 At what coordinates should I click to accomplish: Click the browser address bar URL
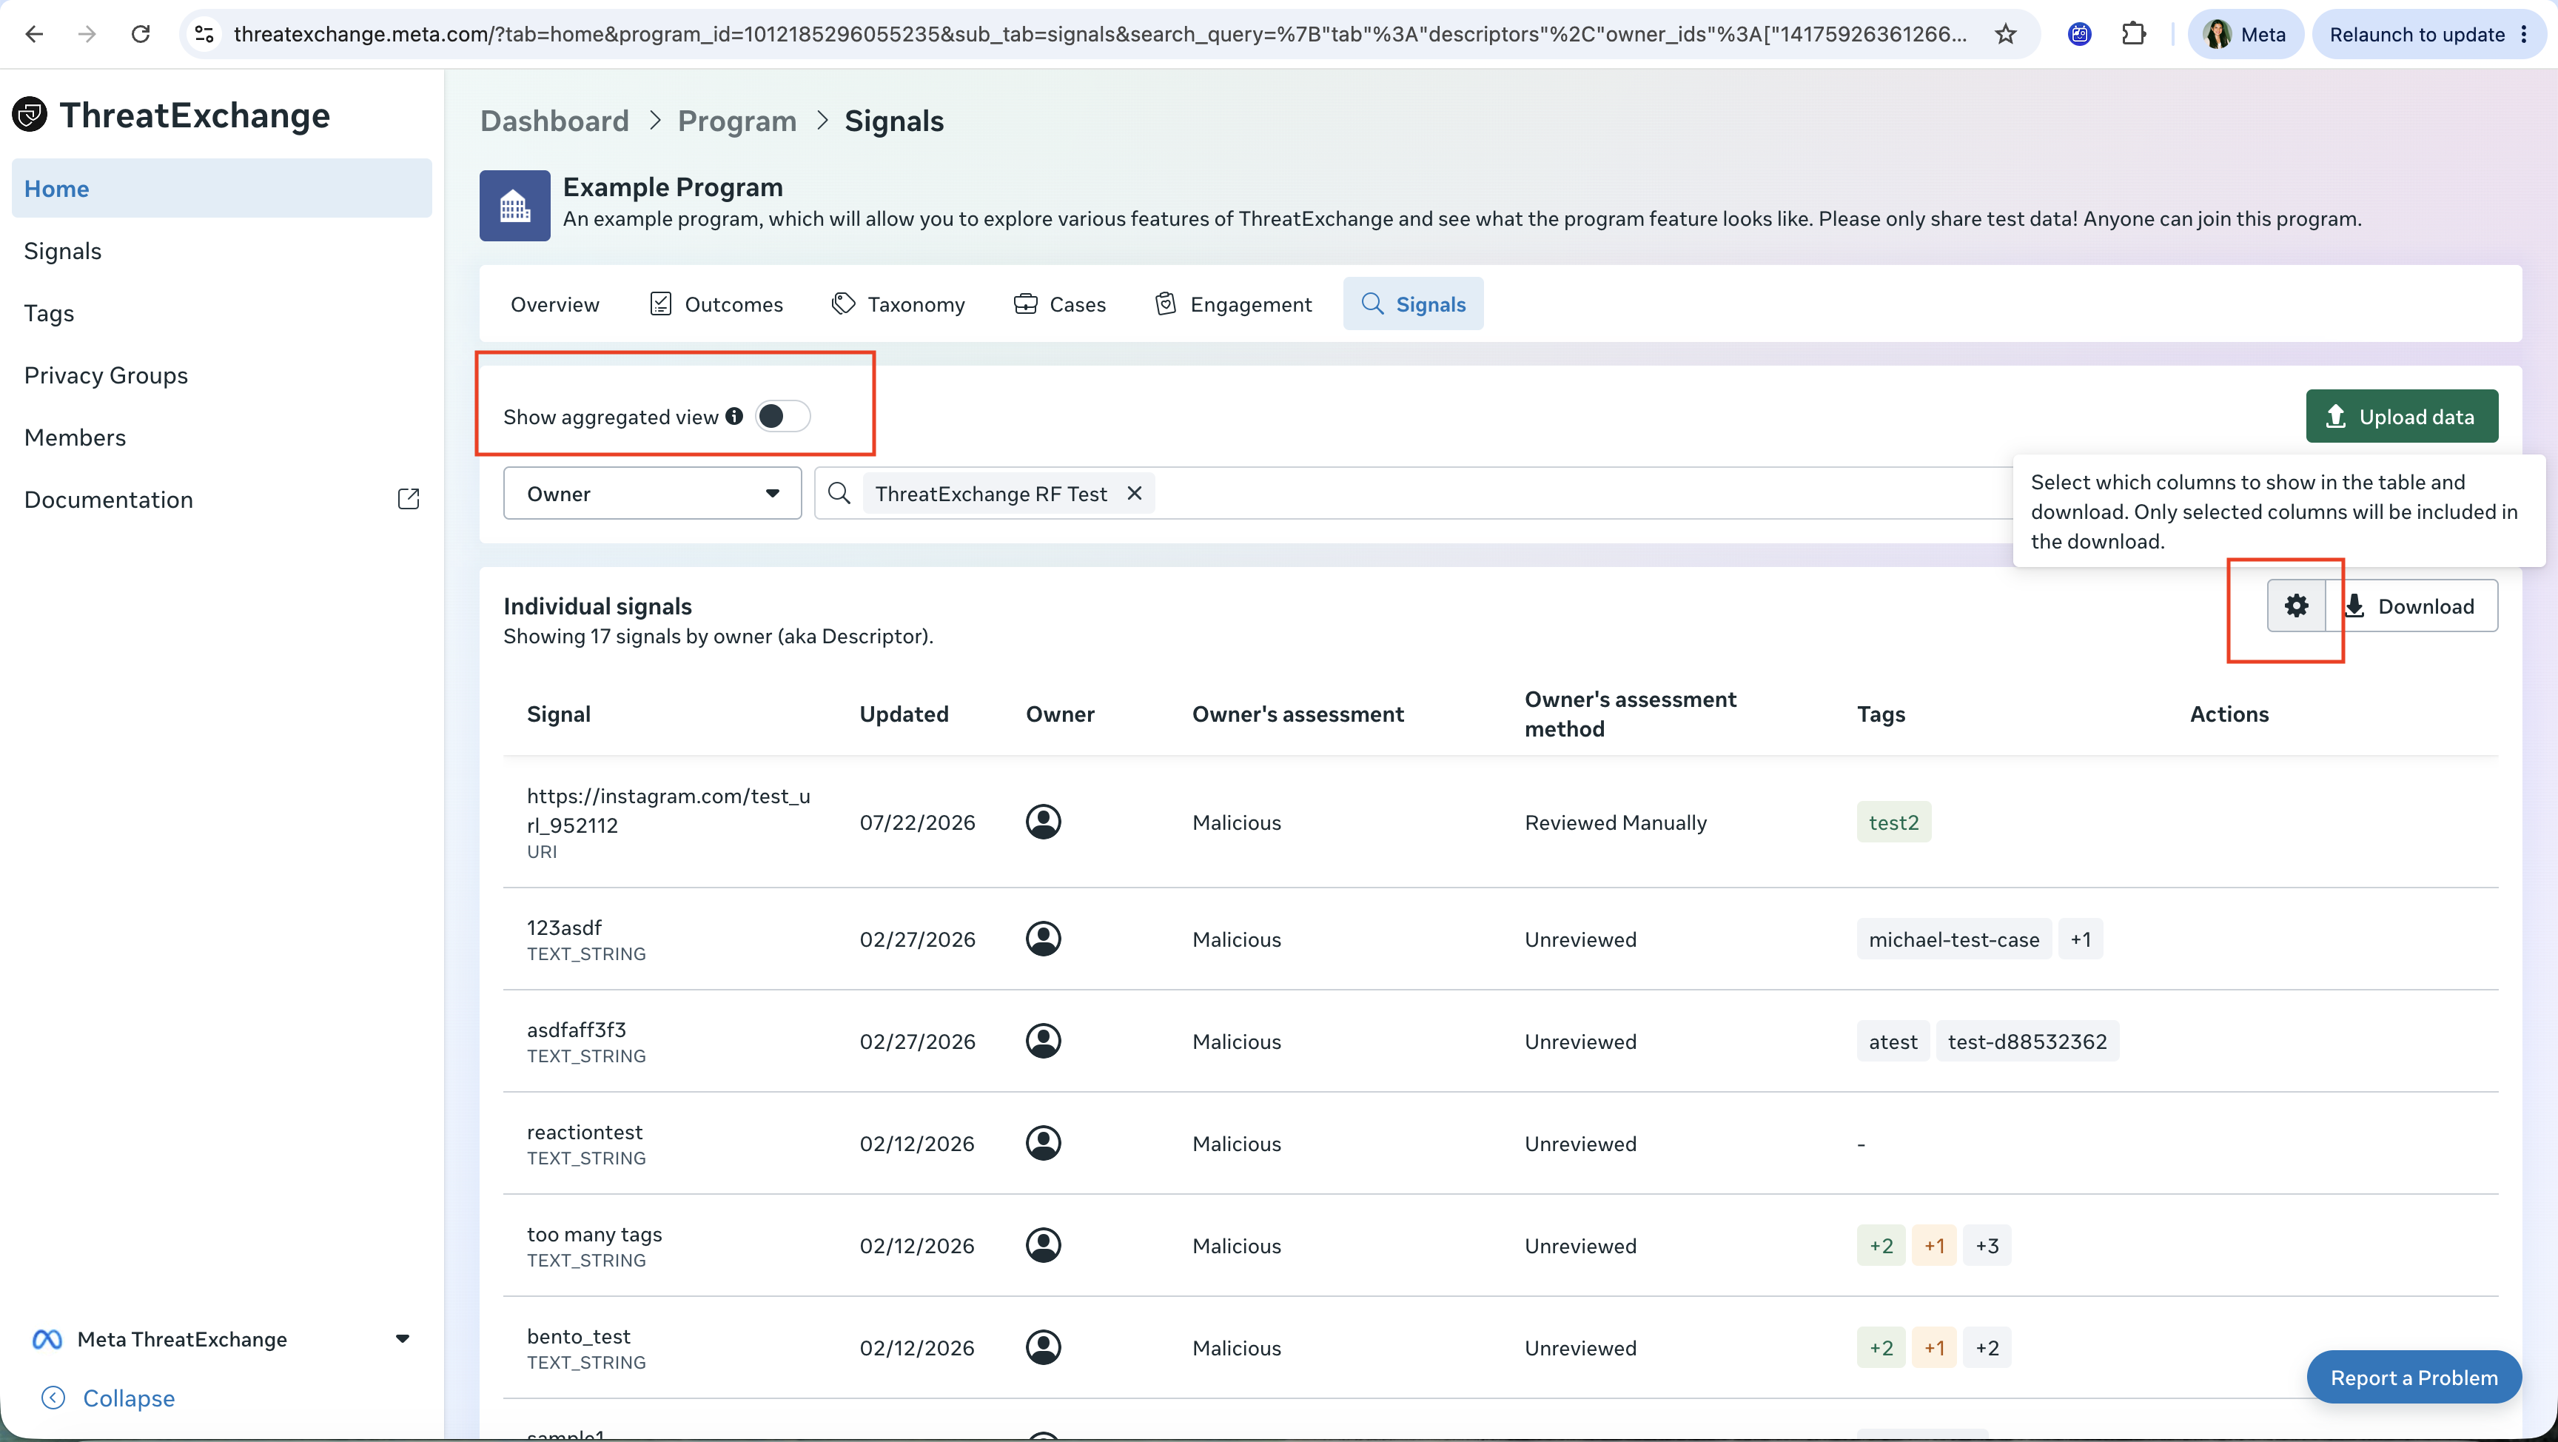point(1099,34)
